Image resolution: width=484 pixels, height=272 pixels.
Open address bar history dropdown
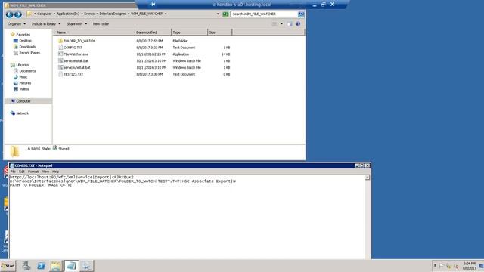[x=218, y=14]
